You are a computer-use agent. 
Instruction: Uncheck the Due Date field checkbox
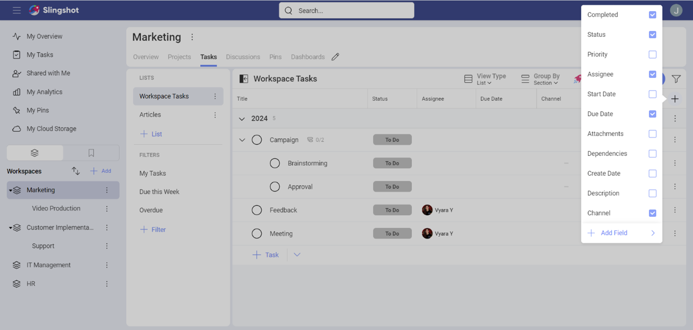point(652,114)
